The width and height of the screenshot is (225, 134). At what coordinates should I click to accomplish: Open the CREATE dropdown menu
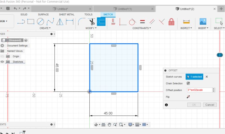[45, 28]
